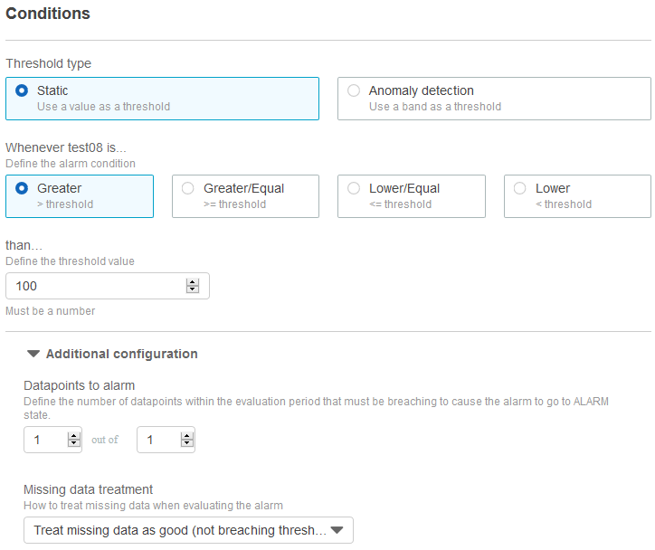Click the Missing data treatment dropdown arrow
The image size is (655, 550).
tap(337, 530)
